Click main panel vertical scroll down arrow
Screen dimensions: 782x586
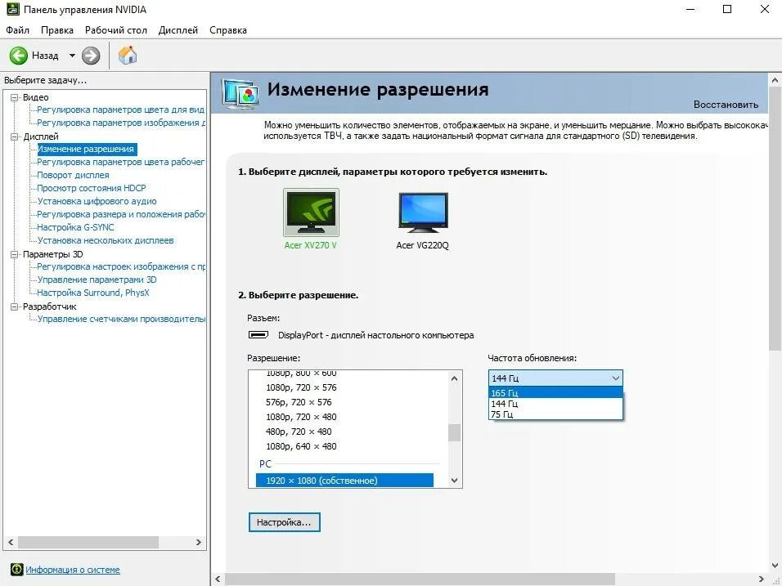coord(775,565)
